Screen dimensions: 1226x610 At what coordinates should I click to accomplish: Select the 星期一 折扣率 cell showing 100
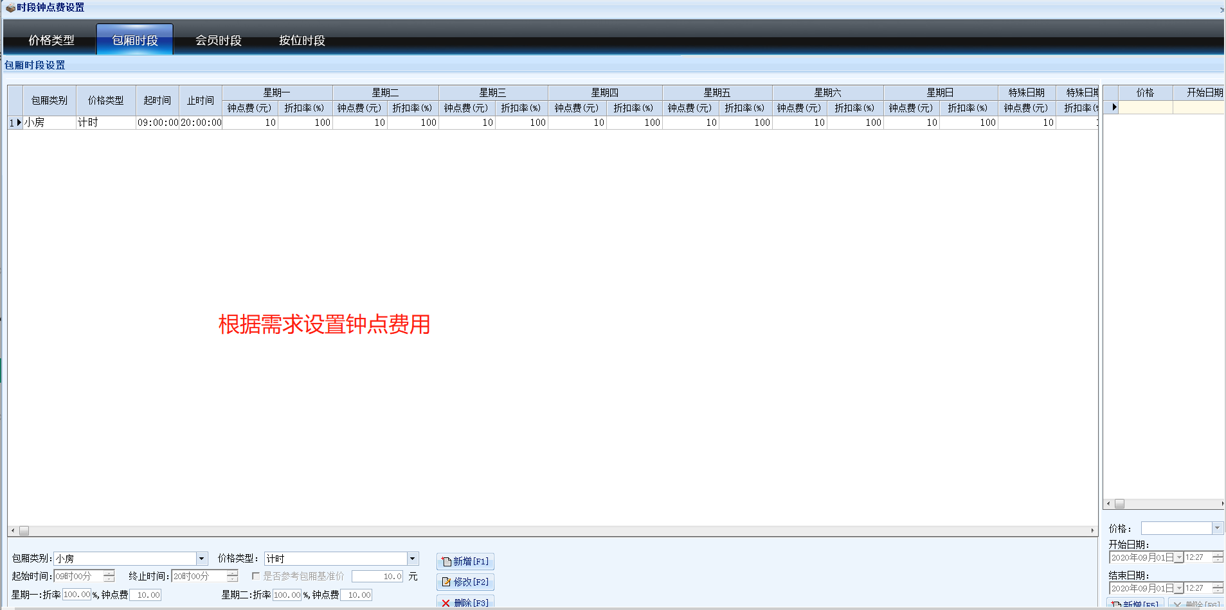[x=305, y=122]
